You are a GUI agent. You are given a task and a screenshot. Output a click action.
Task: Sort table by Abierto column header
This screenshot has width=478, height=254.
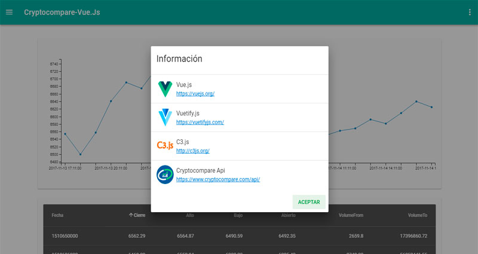289,215
